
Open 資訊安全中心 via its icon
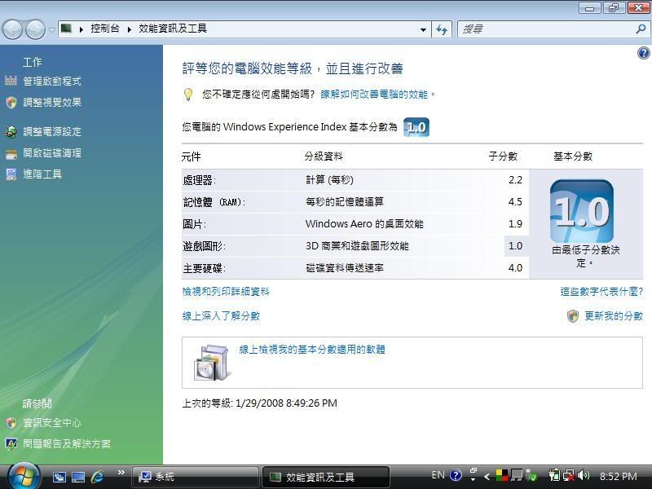click(x=11, y=423)
